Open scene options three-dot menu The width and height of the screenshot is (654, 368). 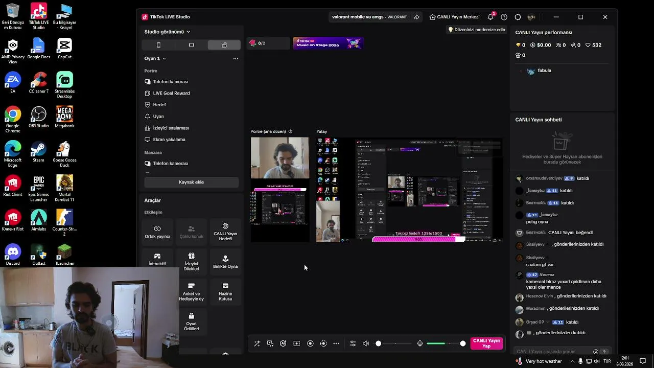pyautogui.click(x=236, y=59)
